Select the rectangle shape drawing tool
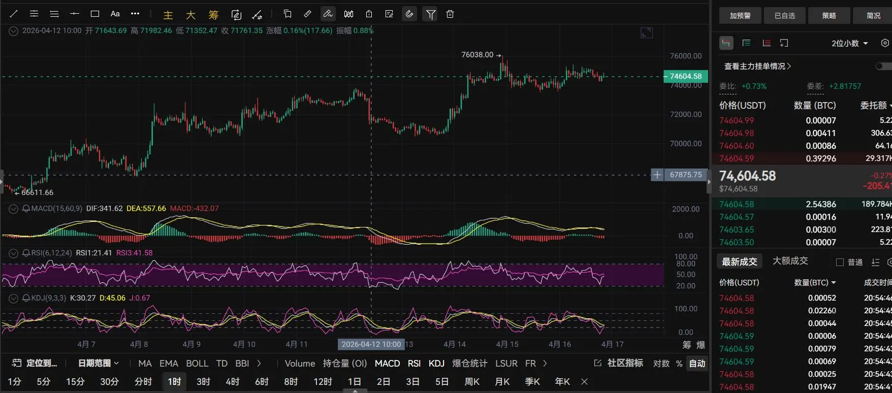892x393 pixels. (95, 14)
